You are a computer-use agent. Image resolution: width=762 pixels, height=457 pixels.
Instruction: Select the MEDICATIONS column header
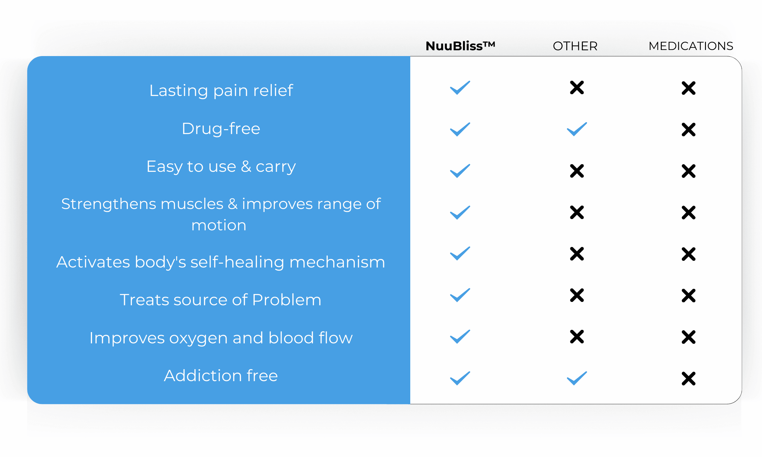(x=691, y=46)
